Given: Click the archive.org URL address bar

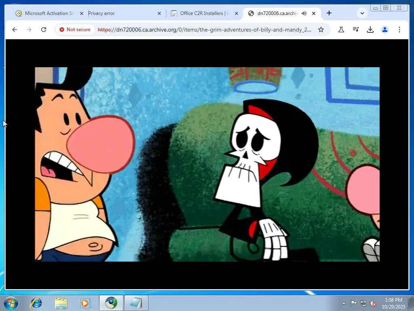Looking at the screenshot, I should click(204, 30).
